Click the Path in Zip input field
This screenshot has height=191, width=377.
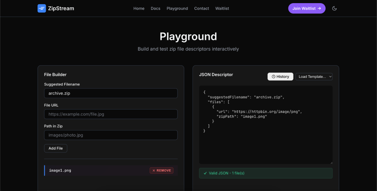pyautogui.click(x=111, y=135)
